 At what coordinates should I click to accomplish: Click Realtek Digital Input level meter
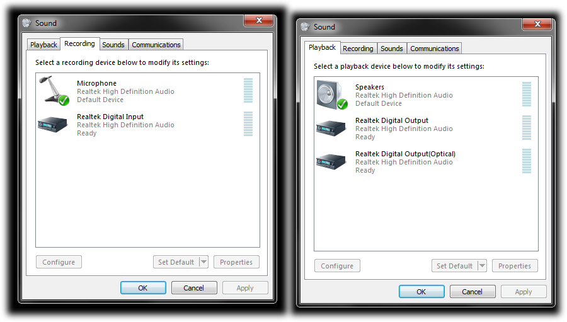[248, 124]
